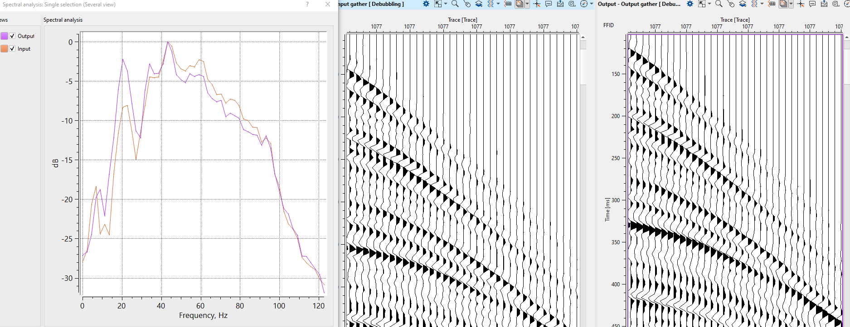850x327 pixels.
Task: Click scroll-up arrow on Input gather scrollbar
Action: pyautogui.click(x=583, y=37)
